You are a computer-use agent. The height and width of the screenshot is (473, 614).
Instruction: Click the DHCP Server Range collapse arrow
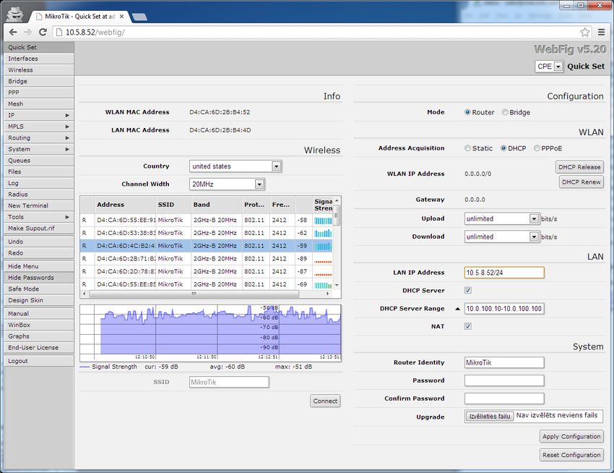point(457,309)
